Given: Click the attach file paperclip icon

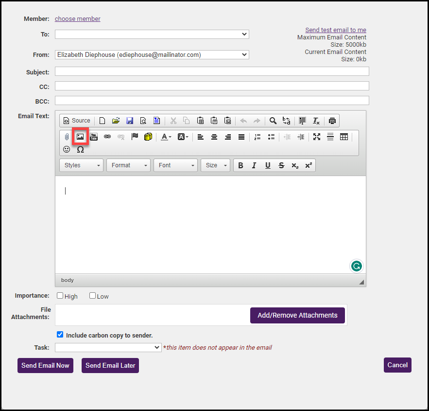Looking at the screenshot, I should (67, 137).
